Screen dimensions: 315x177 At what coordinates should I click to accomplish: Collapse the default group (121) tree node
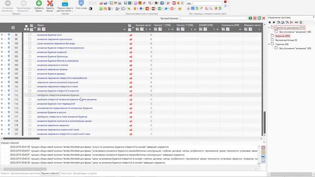tap(269, 28)
